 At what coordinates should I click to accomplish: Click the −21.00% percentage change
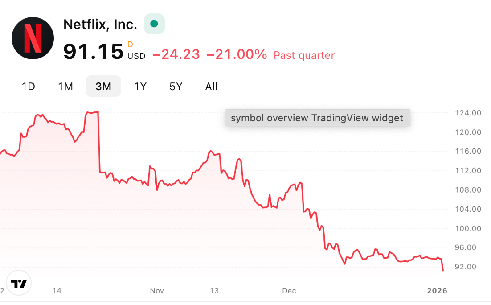click(237, 55)
